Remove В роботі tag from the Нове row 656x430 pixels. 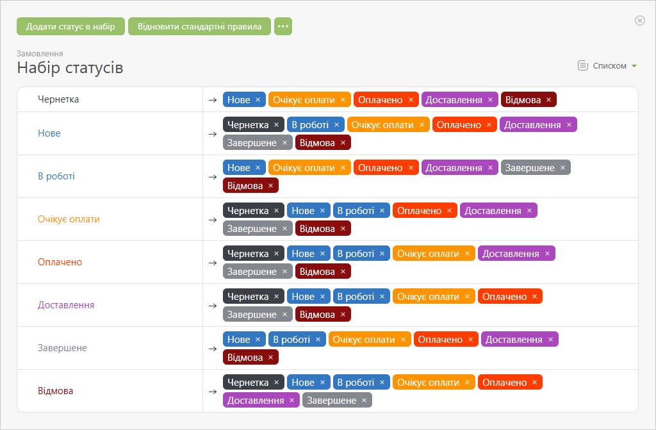(337, 125)
